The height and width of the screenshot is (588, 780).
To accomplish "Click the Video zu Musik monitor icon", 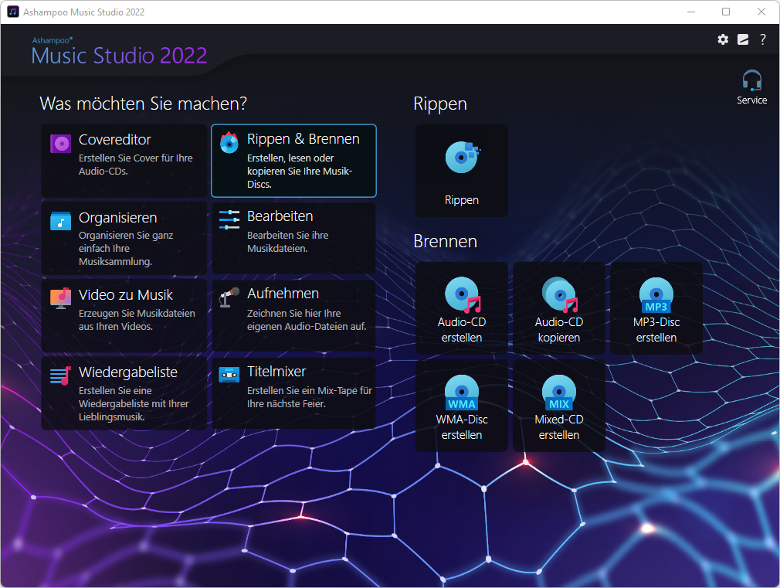I will tap(61, 298).
